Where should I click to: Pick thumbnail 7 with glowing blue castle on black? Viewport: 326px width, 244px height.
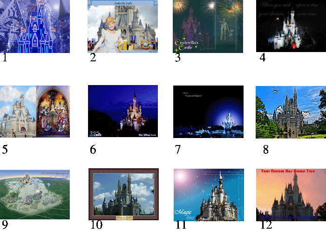click(x=208, y=112)
